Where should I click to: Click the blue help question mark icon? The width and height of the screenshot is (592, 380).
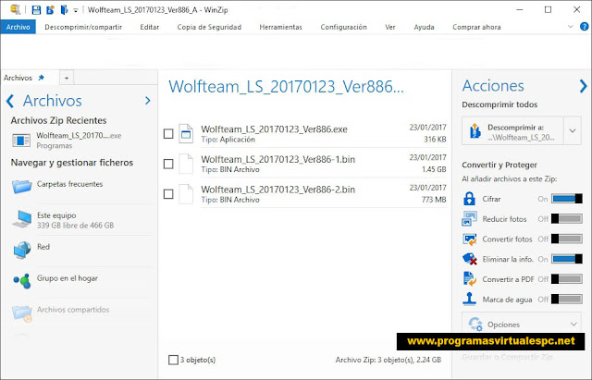[x=584, y=27]
